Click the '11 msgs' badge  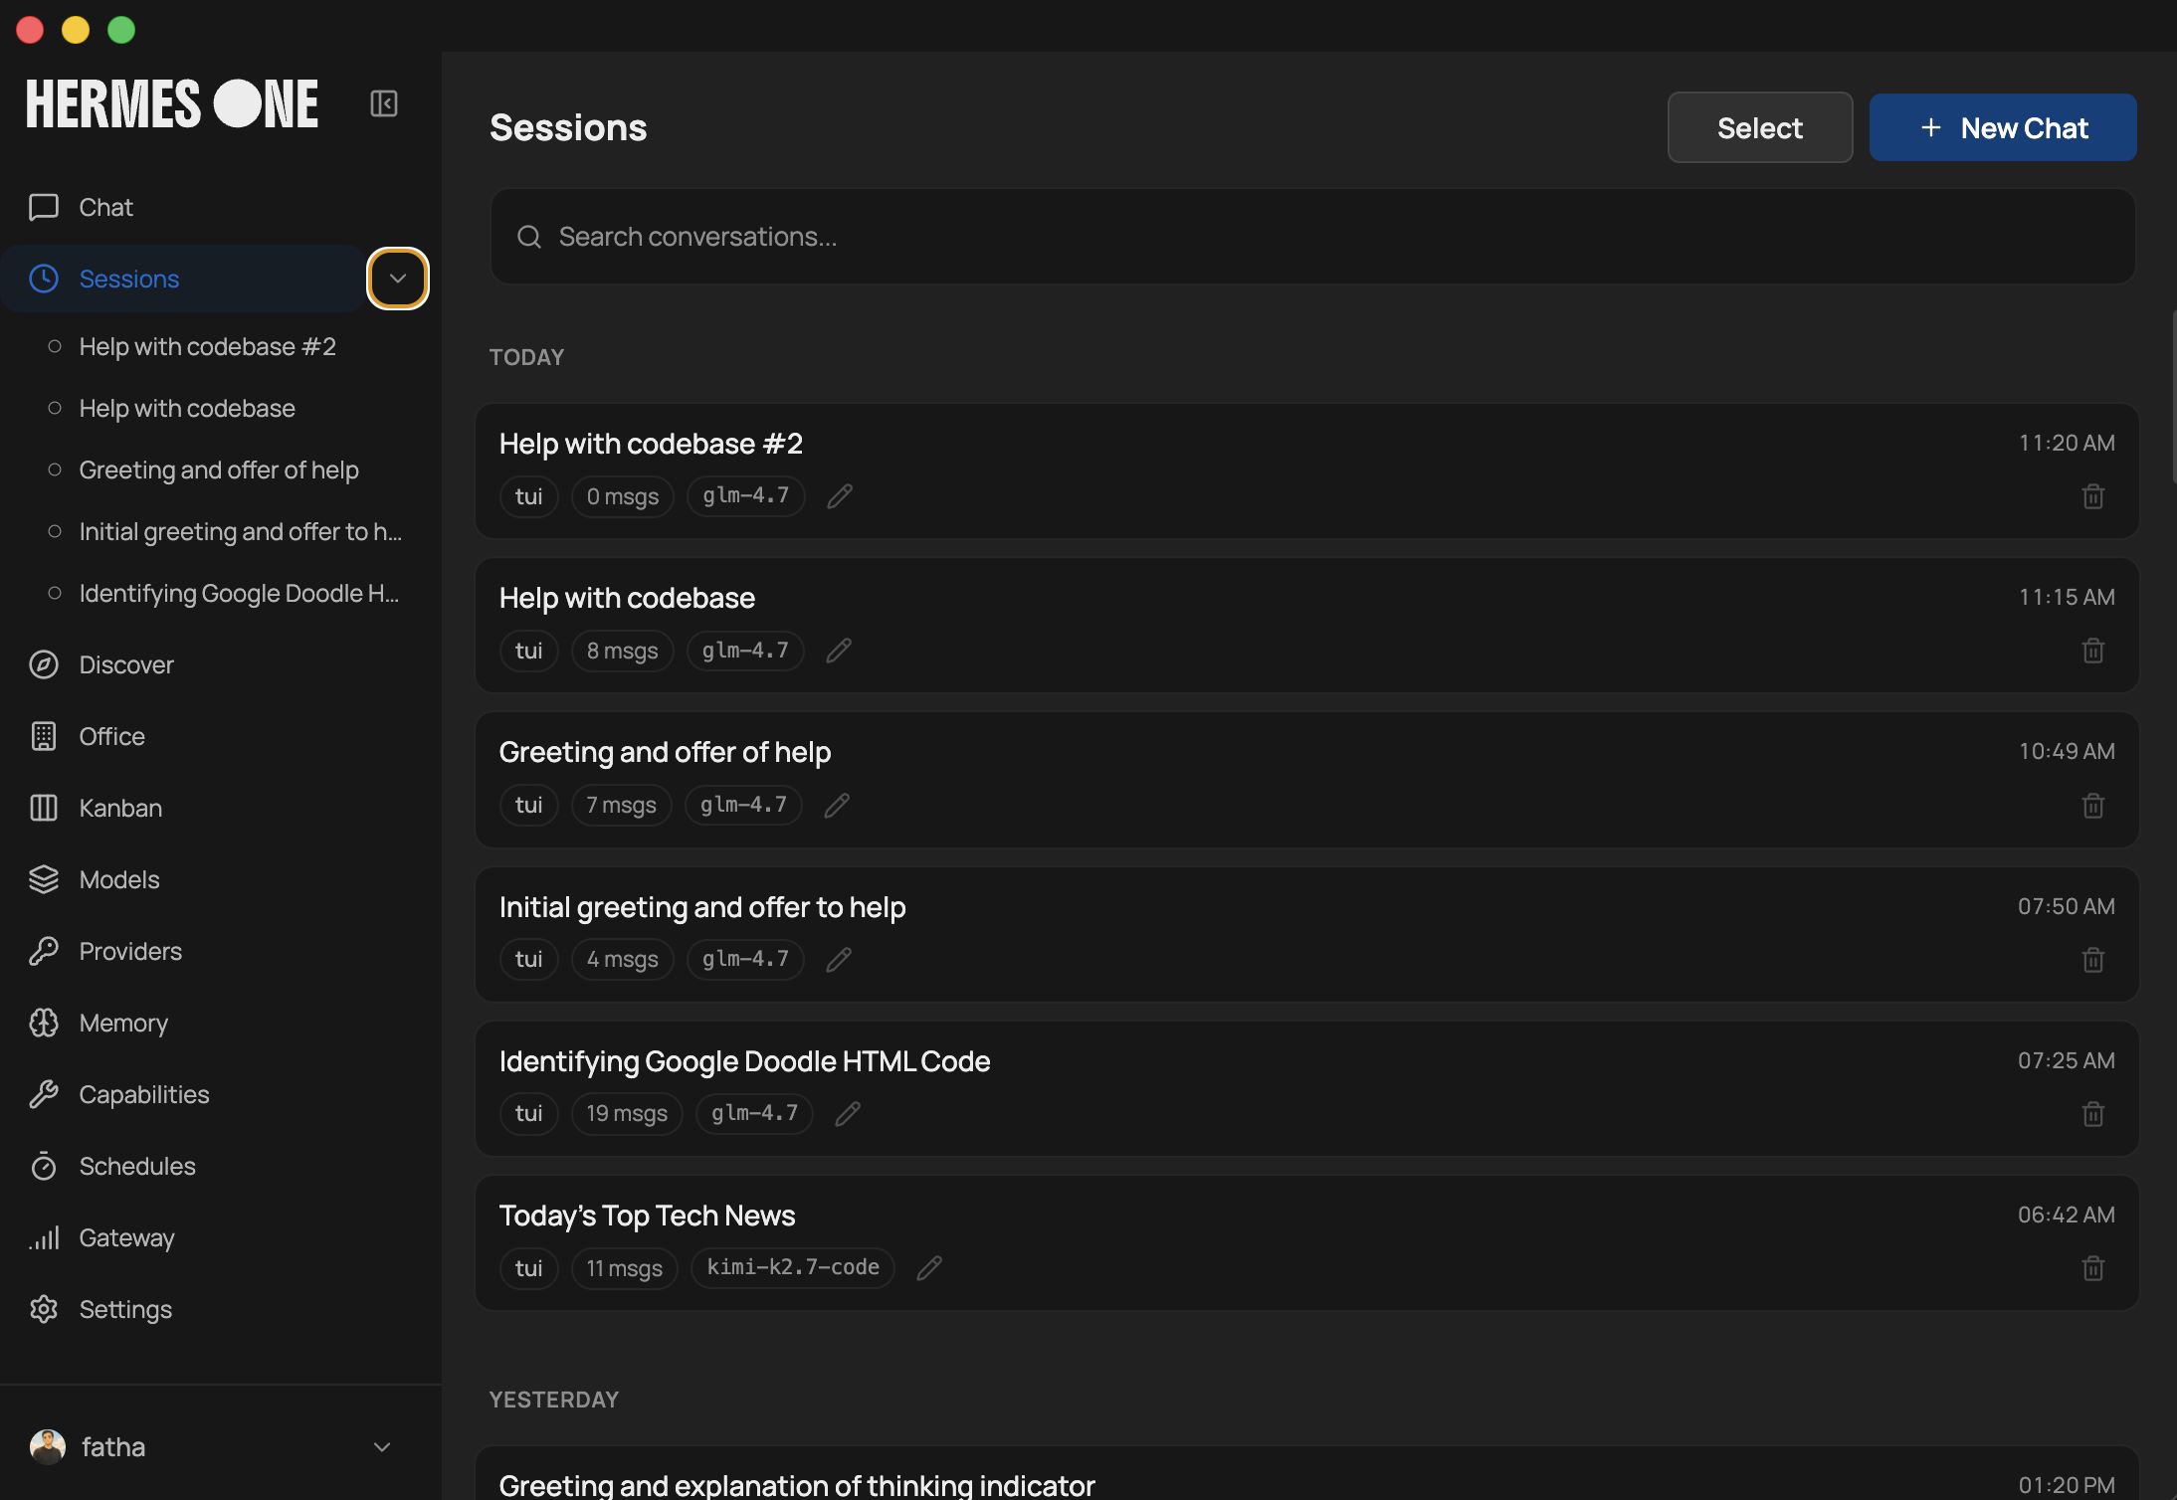coord(625,1268)
